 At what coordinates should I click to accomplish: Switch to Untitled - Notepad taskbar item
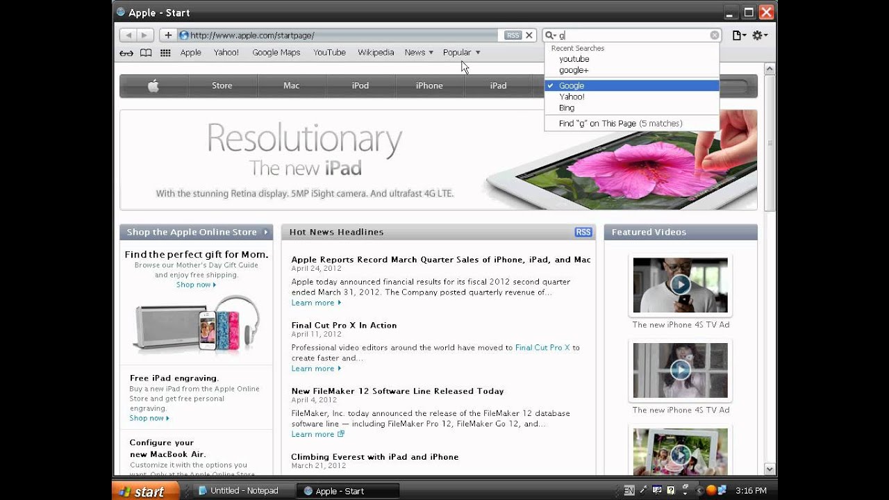tap(244, 491)
